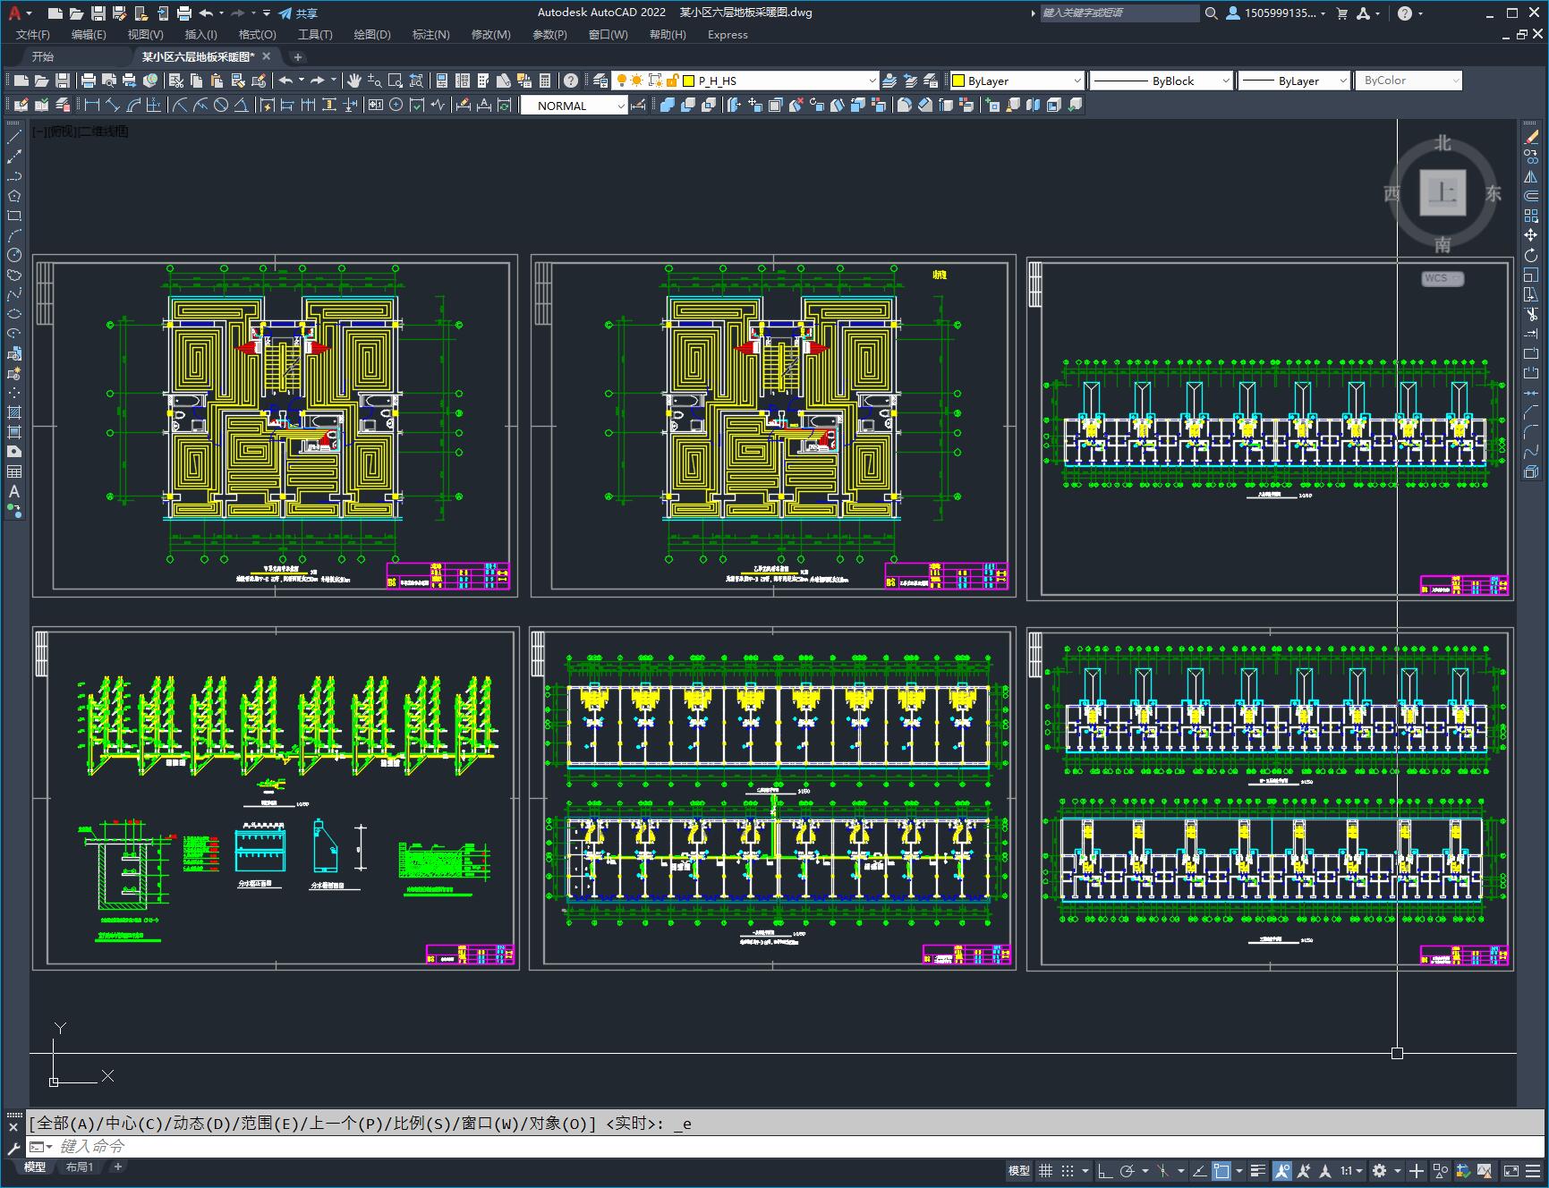Click the WCS coordinate system button

[x=1442, y=278]
